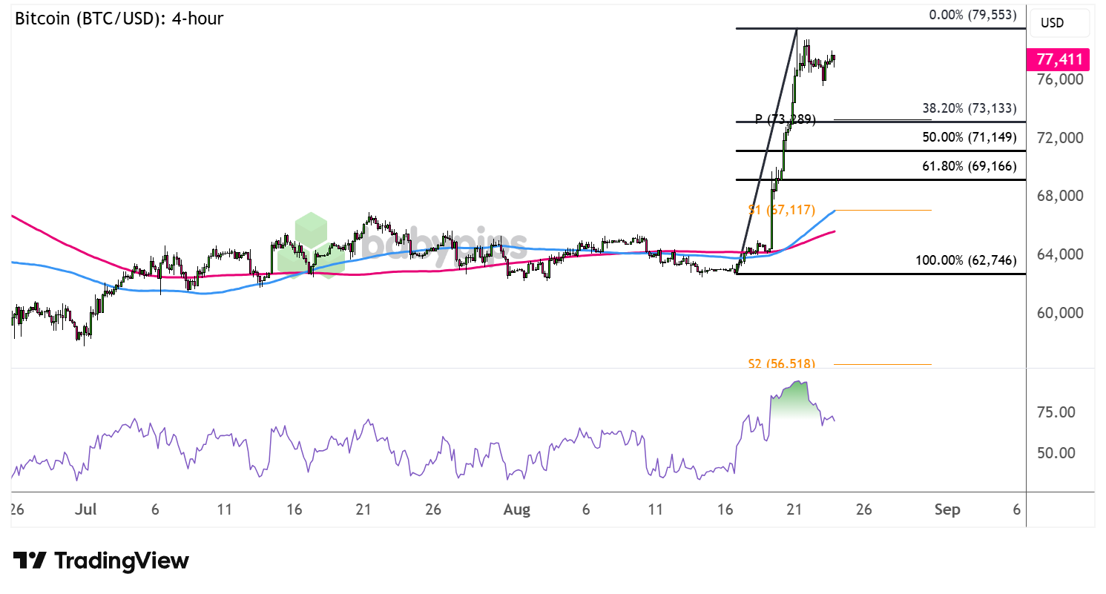The image size is (1106, 594).
Task: Click the Aug label on the time axis
Action: (516, 510)
